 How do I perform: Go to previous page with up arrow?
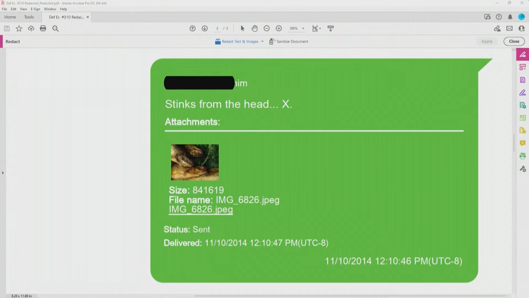193,28
